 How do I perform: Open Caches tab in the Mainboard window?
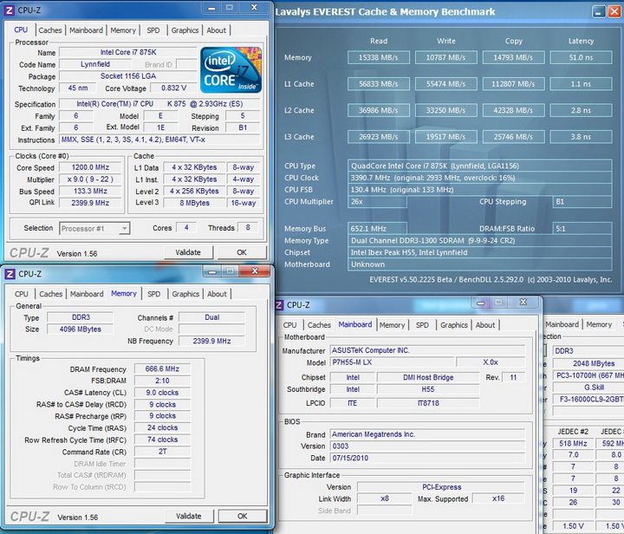319,325
